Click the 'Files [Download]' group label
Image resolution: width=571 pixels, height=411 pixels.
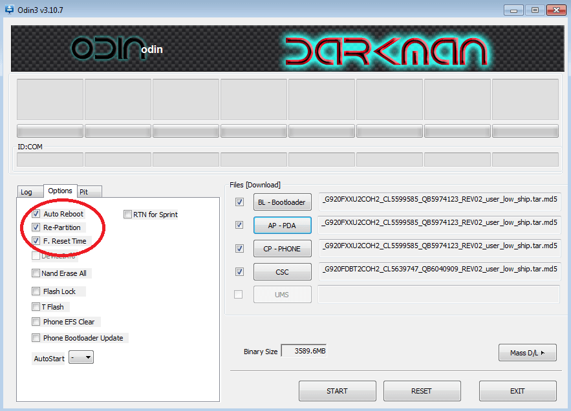click(x=255, y=185)
